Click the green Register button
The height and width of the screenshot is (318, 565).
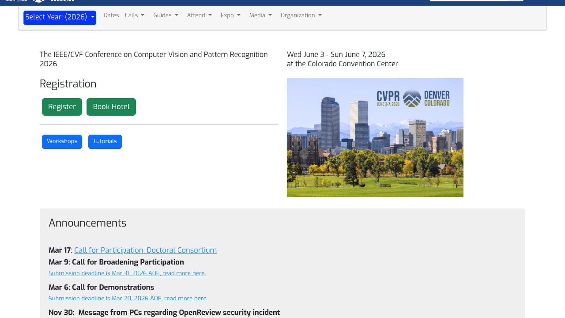pyautogui.click(x=62, y=107)
